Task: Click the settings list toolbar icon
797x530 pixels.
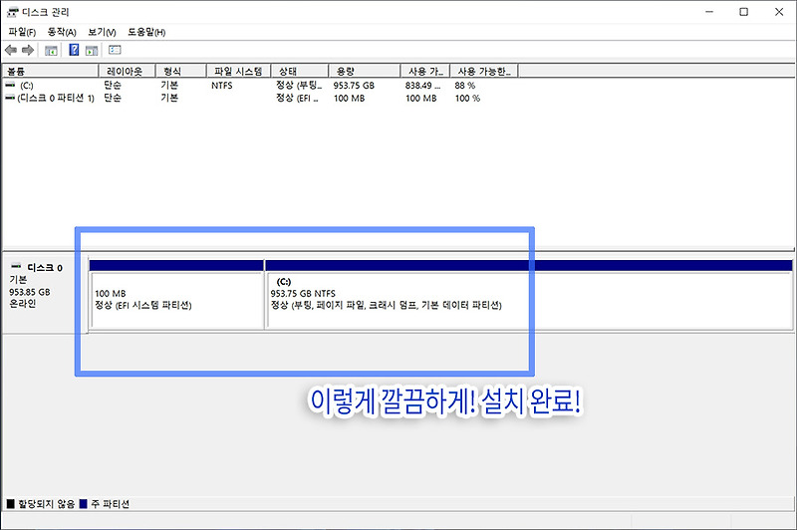Action: click(x=115, y=50)
